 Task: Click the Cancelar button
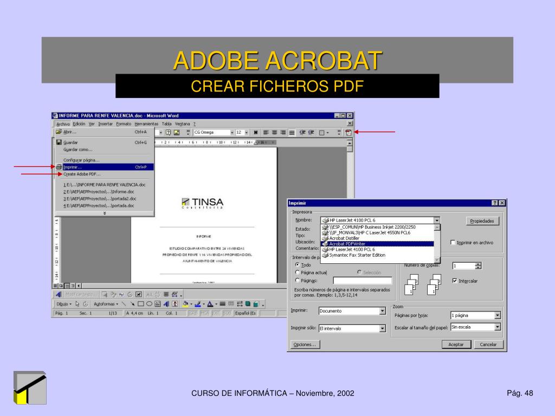click(x=488, y=344)
